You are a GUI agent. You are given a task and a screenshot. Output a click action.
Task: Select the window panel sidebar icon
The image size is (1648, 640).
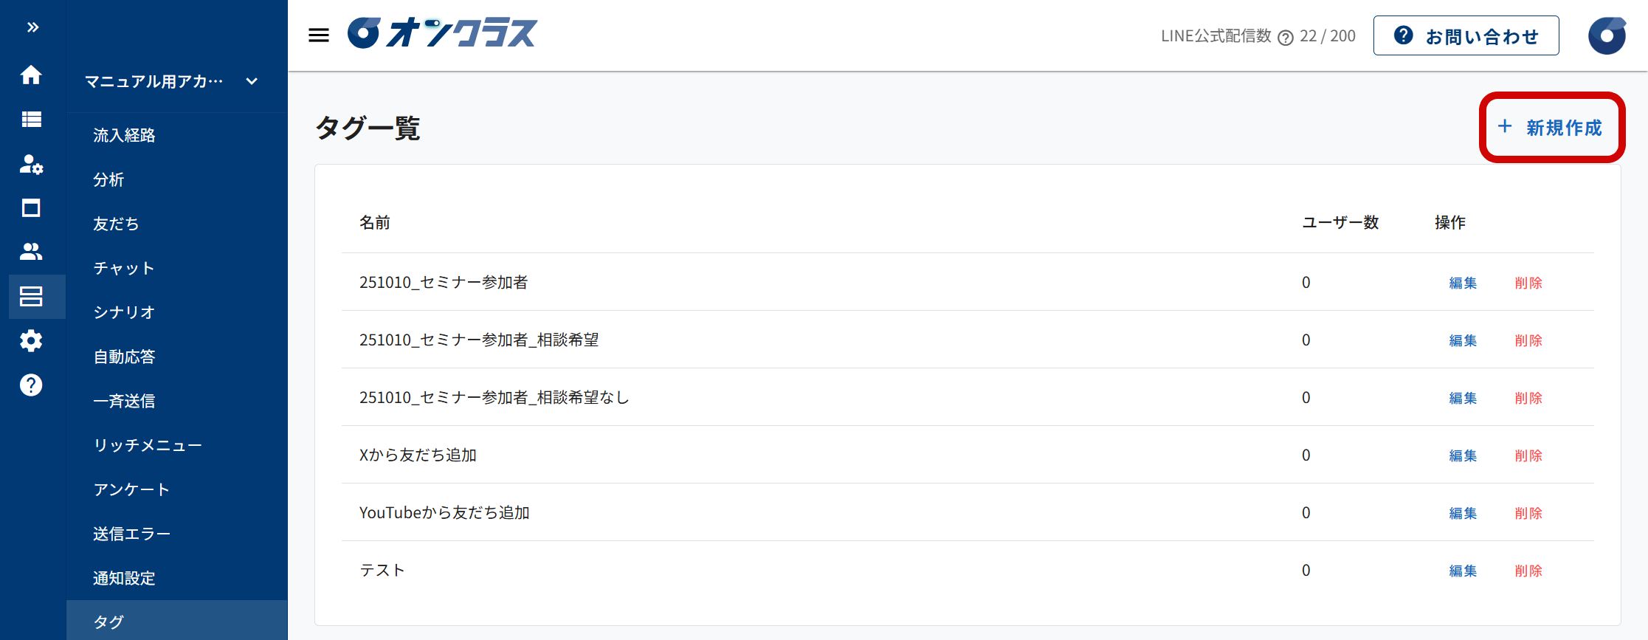(x=31, y=208)
